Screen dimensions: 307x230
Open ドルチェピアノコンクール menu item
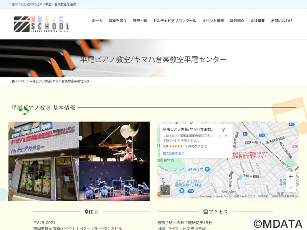175,21
